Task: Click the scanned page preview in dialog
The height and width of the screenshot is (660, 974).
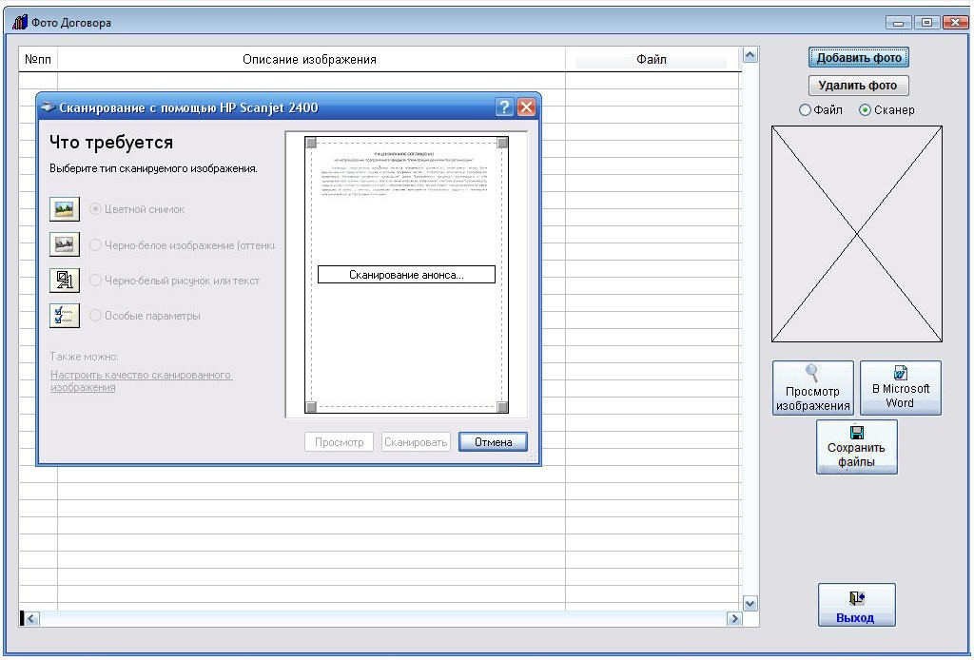Action: pyautogui.click(x=407, y=275)
